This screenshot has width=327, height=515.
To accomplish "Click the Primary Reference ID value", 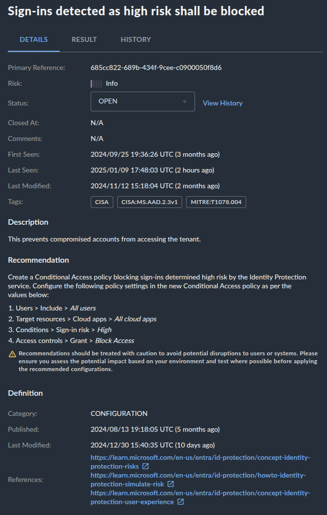I will coord(156,68).
